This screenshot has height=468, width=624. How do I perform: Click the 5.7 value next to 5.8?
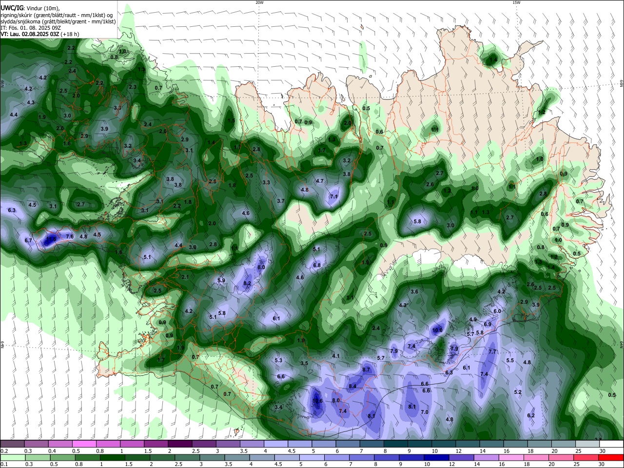coord(470,334)
